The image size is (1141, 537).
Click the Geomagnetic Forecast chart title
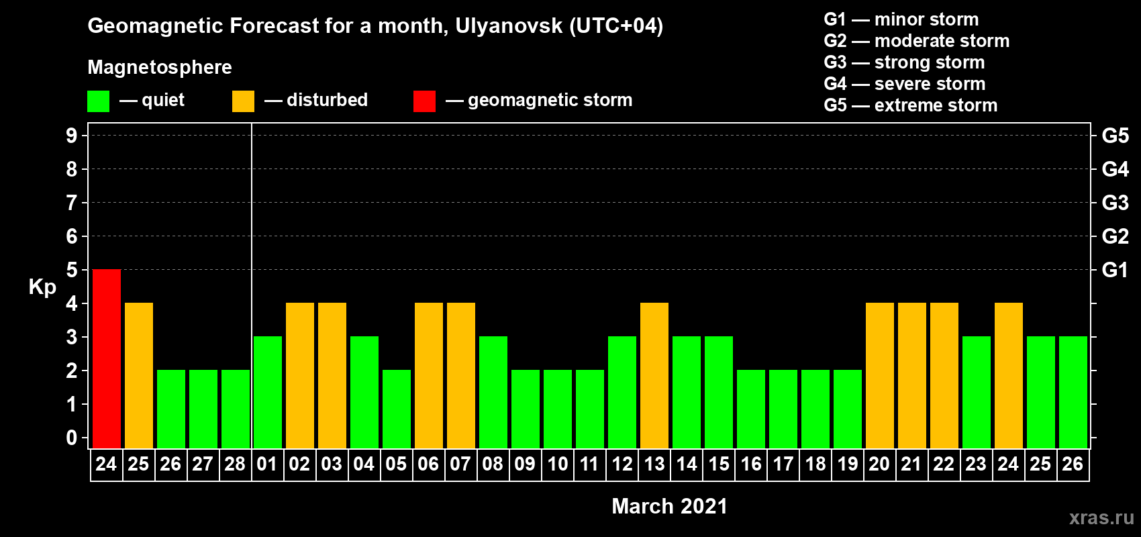click(375, 26)
